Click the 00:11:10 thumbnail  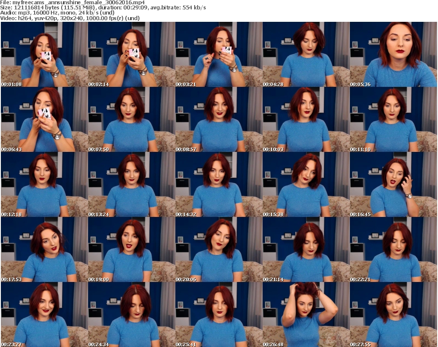(x=394, y=119)
